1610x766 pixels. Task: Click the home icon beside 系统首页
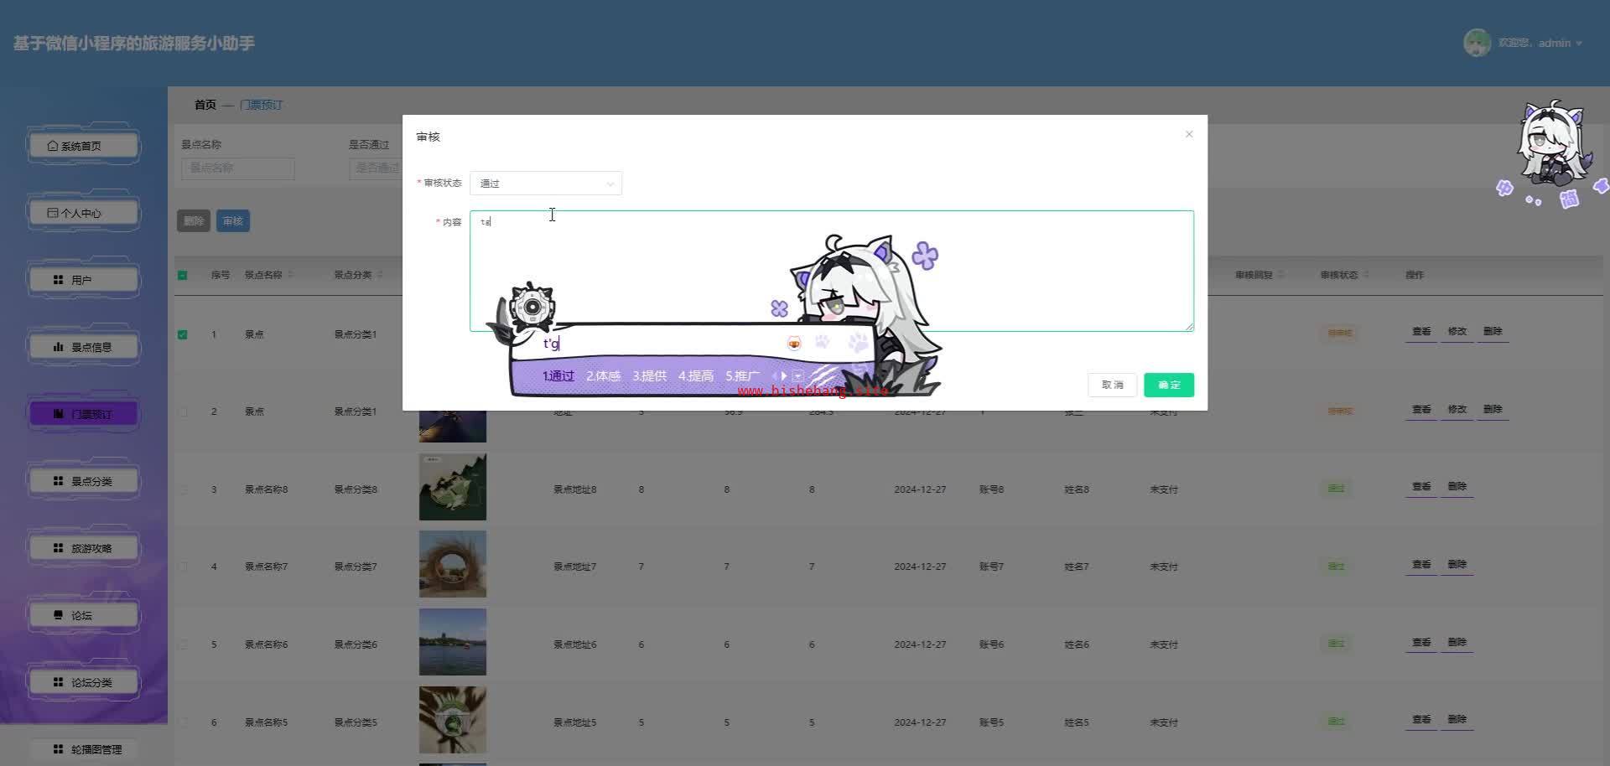pos(53,146)
